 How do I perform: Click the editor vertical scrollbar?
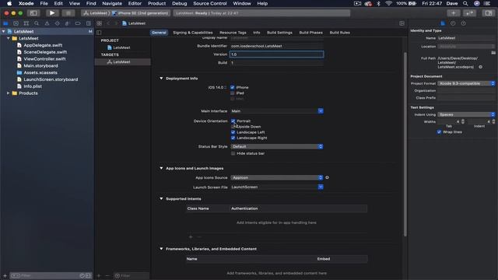(405, 145)
